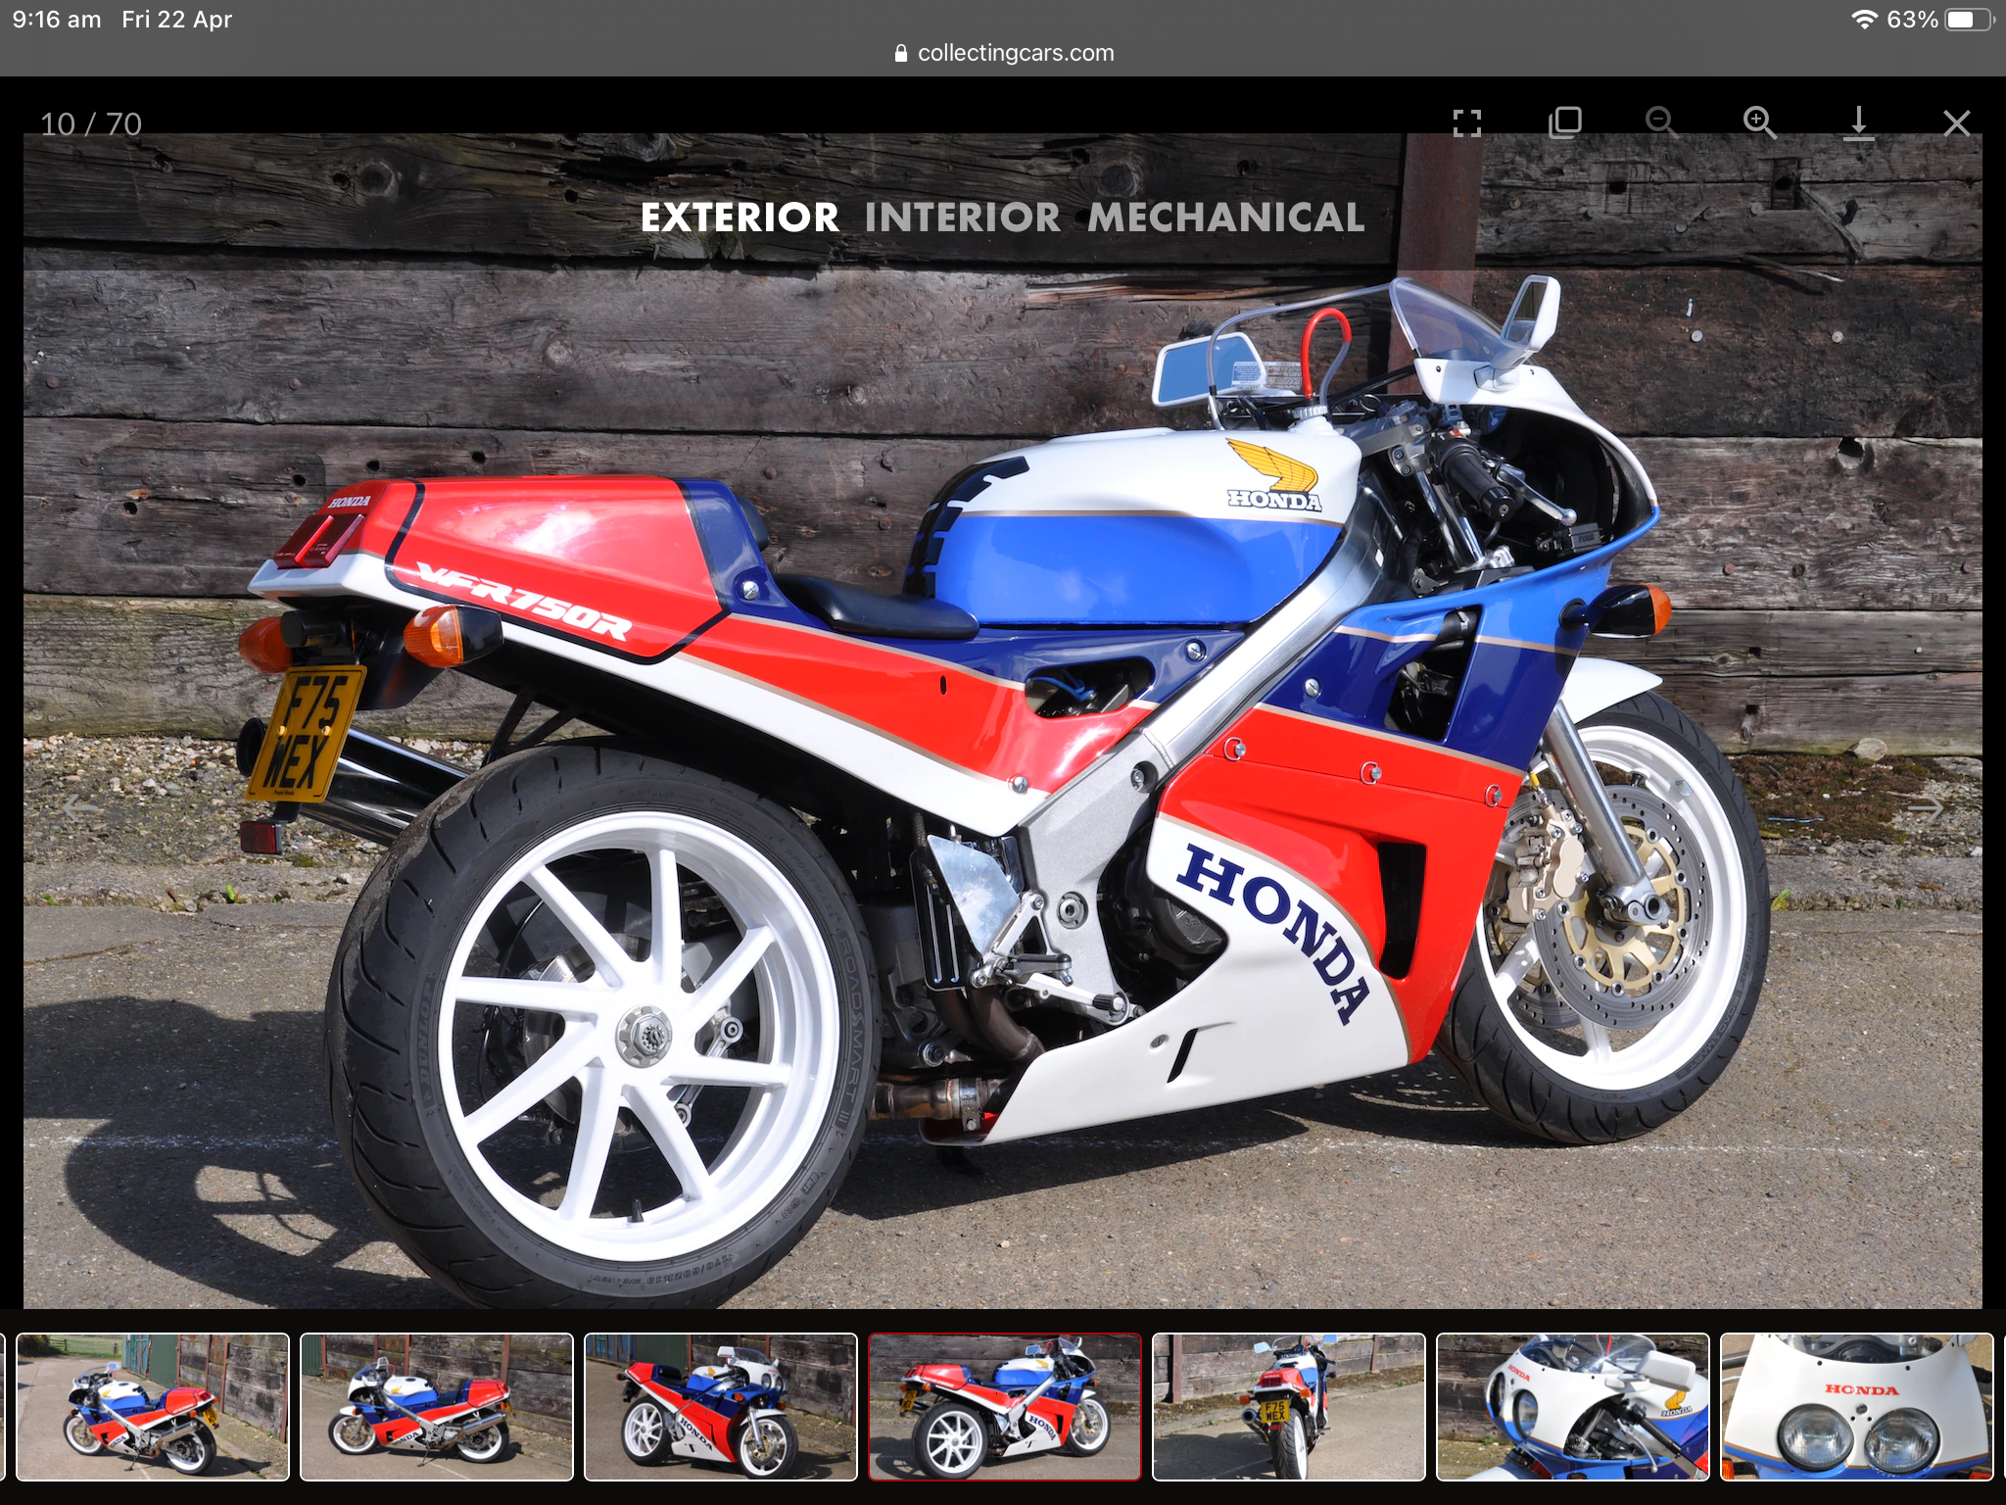Tap the battery indicator icon
Viewport: 2006px width, 1505px height.
tap(1969, 20)
